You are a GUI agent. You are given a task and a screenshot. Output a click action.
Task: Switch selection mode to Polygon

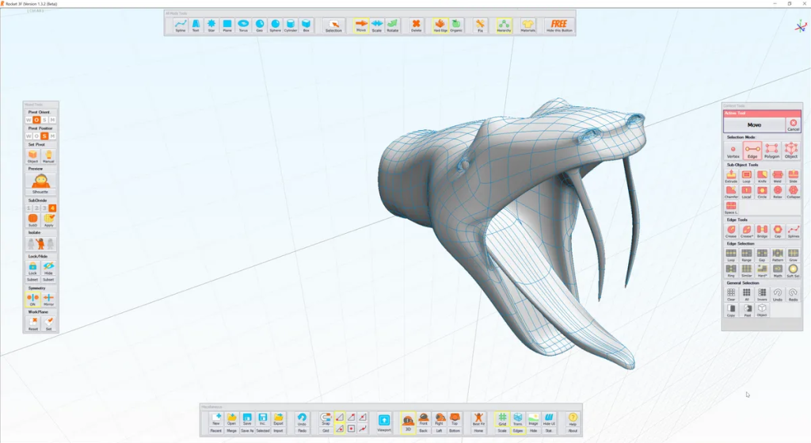point(771,151)
